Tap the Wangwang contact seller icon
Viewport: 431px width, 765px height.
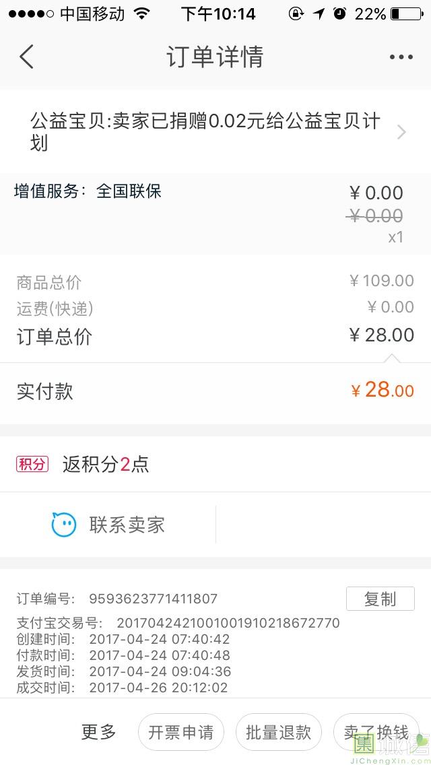click(64, 525)
